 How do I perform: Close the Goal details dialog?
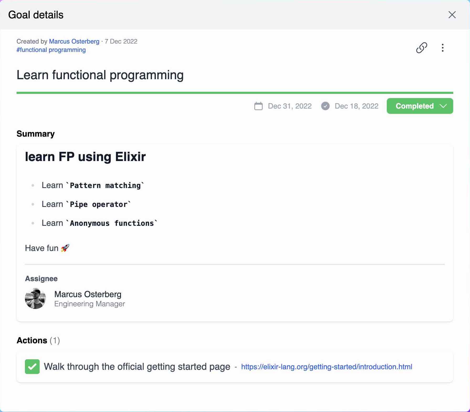(452, 15)
